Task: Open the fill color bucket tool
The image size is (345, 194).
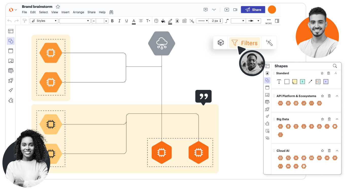Action: tap(163, 21)
